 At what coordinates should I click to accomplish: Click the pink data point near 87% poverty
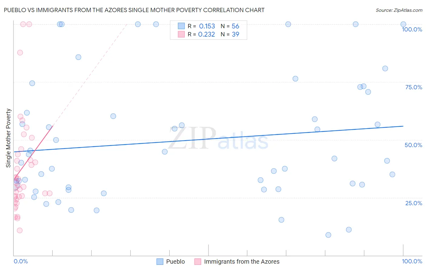[20, 52]
